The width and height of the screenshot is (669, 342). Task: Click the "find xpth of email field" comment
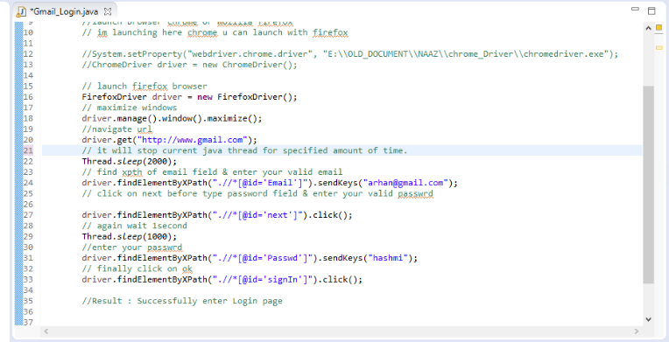coord(212,171)
